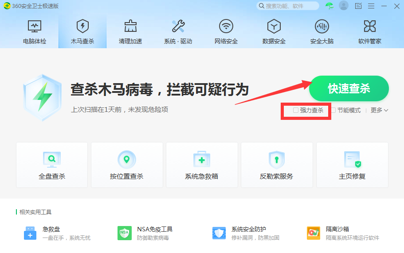Click the 隔离系统环境运行软件 description

click(x=353, y=238)
